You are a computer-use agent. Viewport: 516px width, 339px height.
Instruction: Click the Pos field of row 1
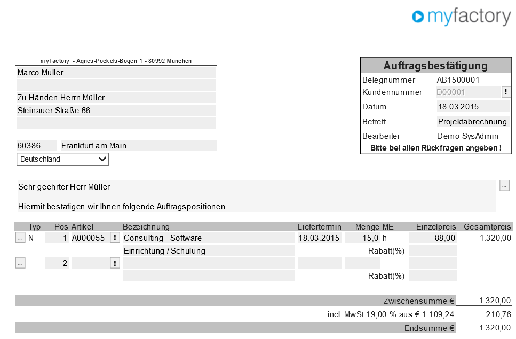pyautogui.click(x=57, y=238)
